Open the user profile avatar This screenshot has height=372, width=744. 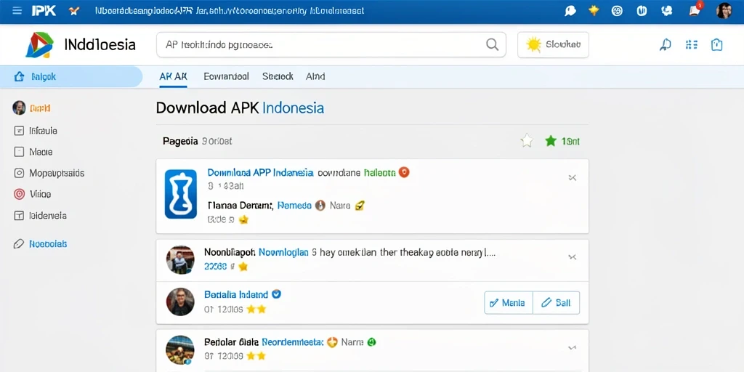pyautogui.click(x=724, y=10)
